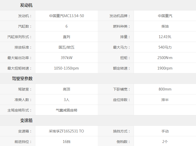This screenshot has width=196, height=146.
Task: Click the torque value 2500N·m
Action: pyautogui.click(x=165, y=58)
